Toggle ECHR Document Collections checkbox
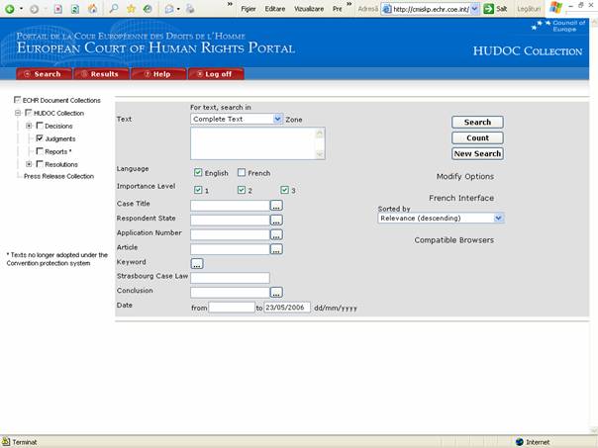The height and width of the screenshot is (448, 598). click(17, 100)
